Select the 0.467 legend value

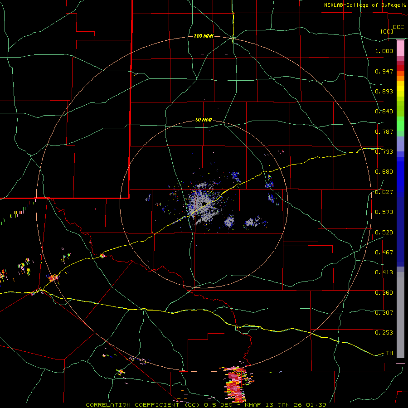coord(384,253)
